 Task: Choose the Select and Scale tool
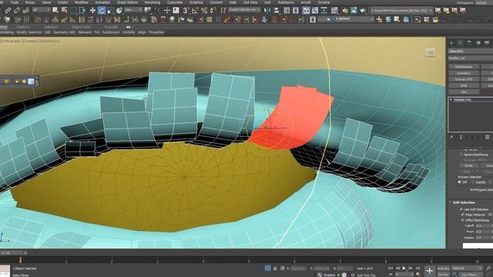[110, 10]
